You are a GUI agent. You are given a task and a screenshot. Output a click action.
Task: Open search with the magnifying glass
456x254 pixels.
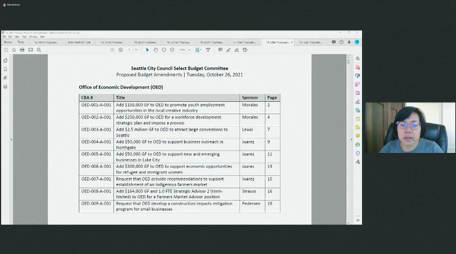[39, 50]
